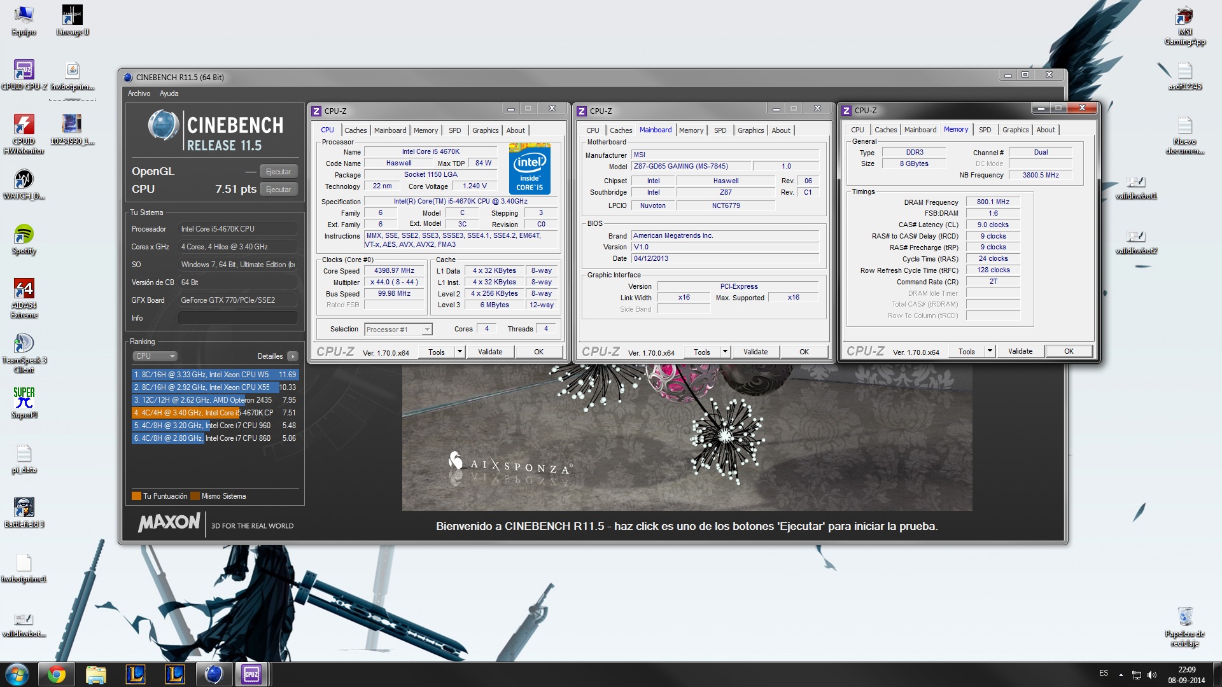Open the Equipo desktop icon

24,20
